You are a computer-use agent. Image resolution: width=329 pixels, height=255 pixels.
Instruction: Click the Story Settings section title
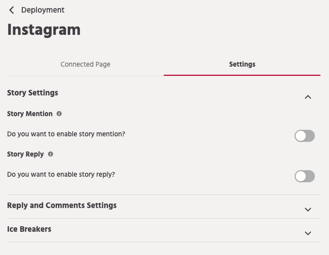pyautogui.click(x=32, y=93)
